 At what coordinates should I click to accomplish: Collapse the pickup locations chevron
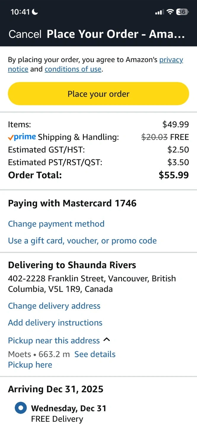pos(107,340)
